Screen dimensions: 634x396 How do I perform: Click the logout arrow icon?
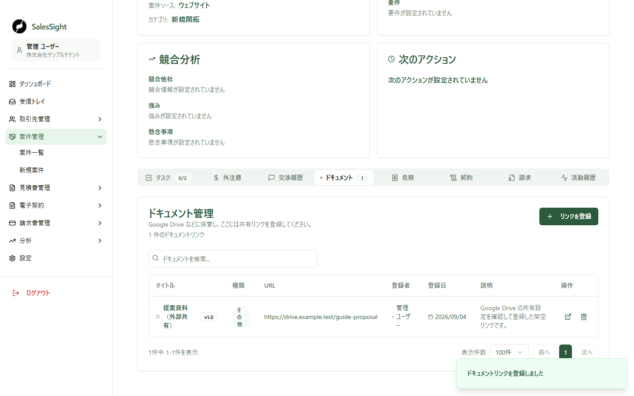(16, 293)
